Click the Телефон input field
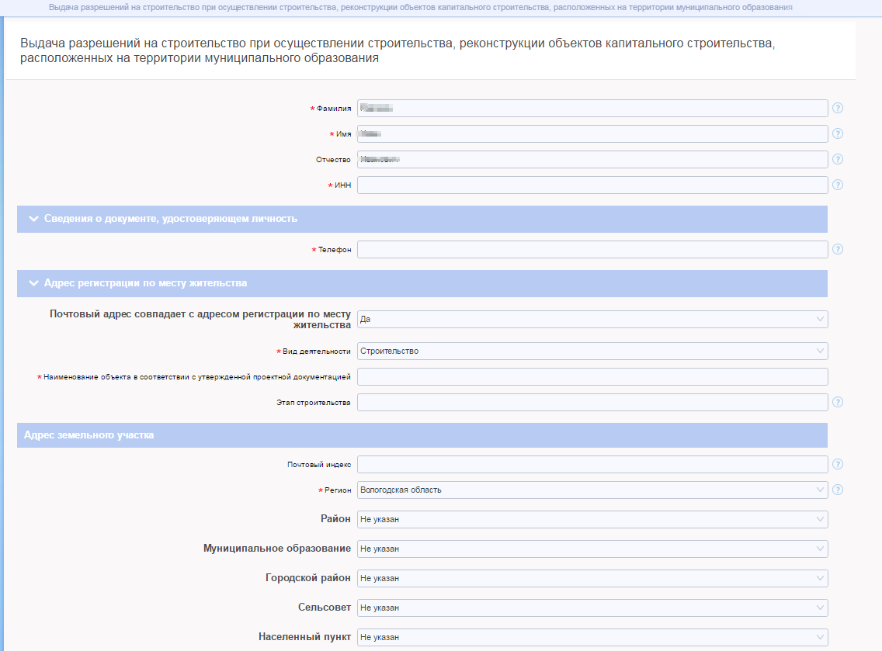The width and height of the screenshot is (882, 651). 592,249
